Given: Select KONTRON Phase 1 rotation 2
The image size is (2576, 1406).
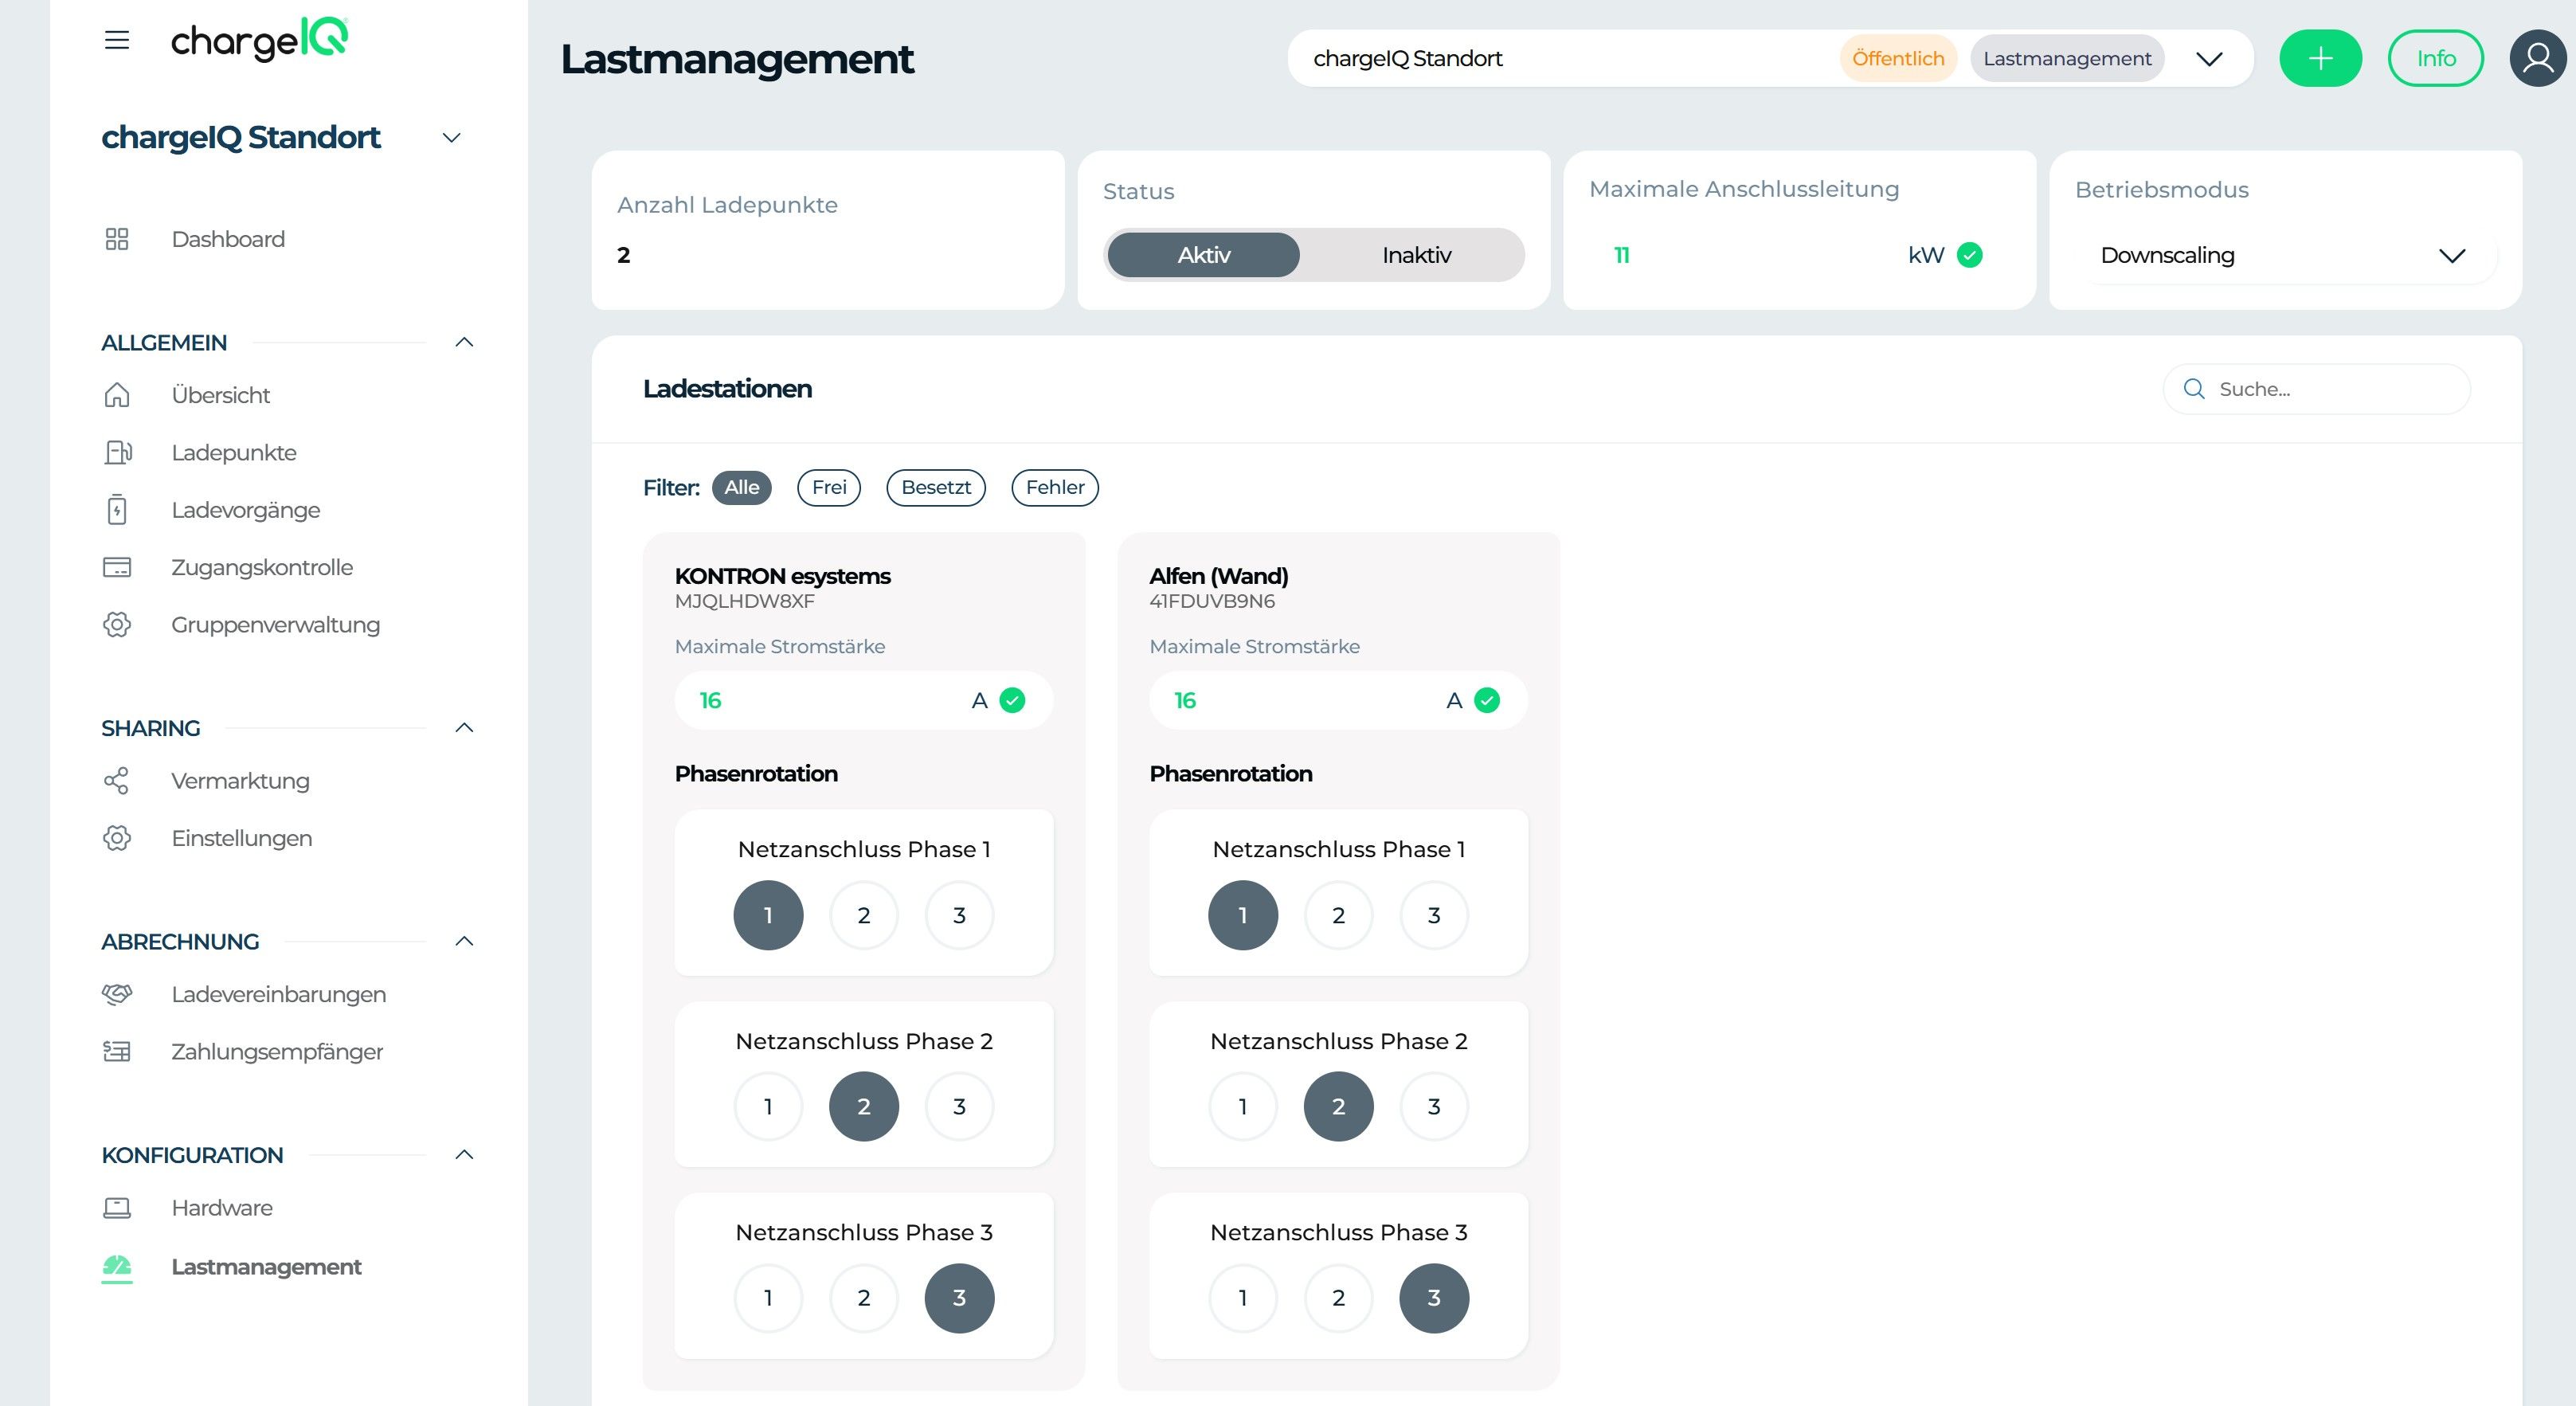Looking at the screenshot, I should click(864, 915).
